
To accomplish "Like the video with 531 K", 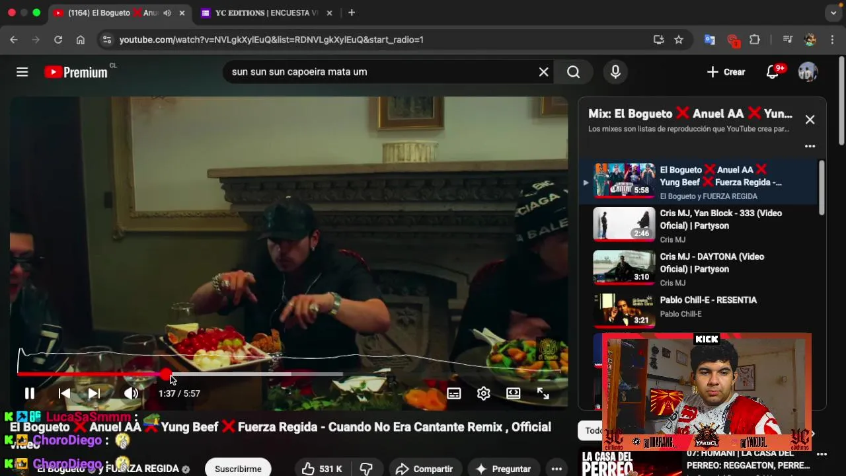I will [x=322, y=469].
